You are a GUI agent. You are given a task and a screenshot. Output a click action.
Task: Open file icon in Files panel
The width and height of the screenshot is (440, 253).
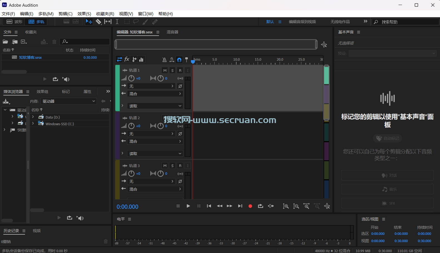click(x=5, y=42)
